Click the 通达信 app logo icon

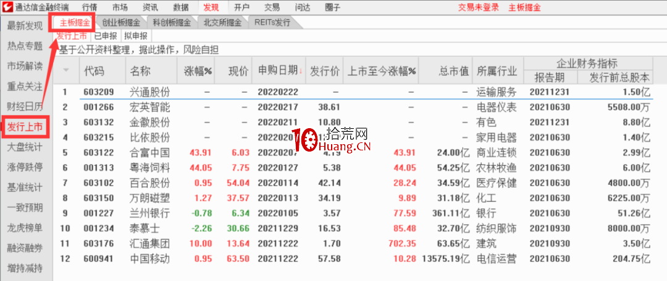tap(7, 6)
